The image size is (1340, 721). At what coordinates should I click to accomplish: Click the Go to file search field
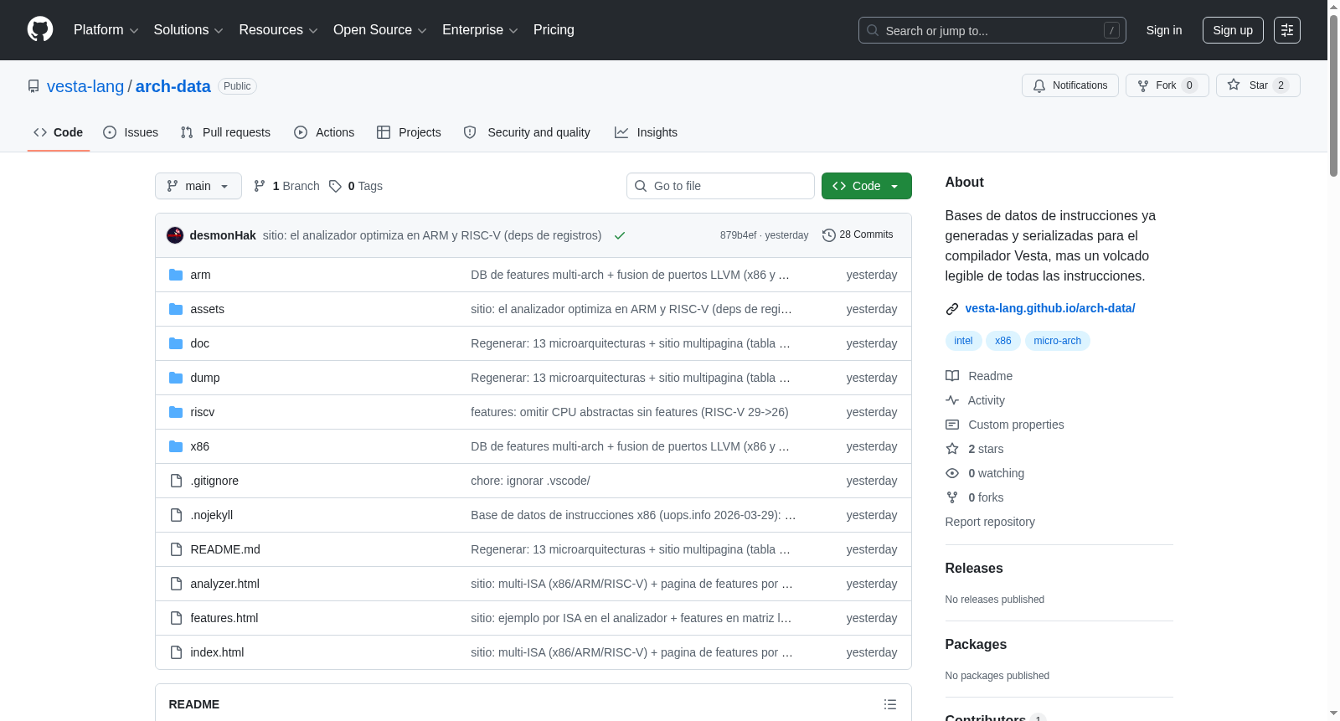720,186
